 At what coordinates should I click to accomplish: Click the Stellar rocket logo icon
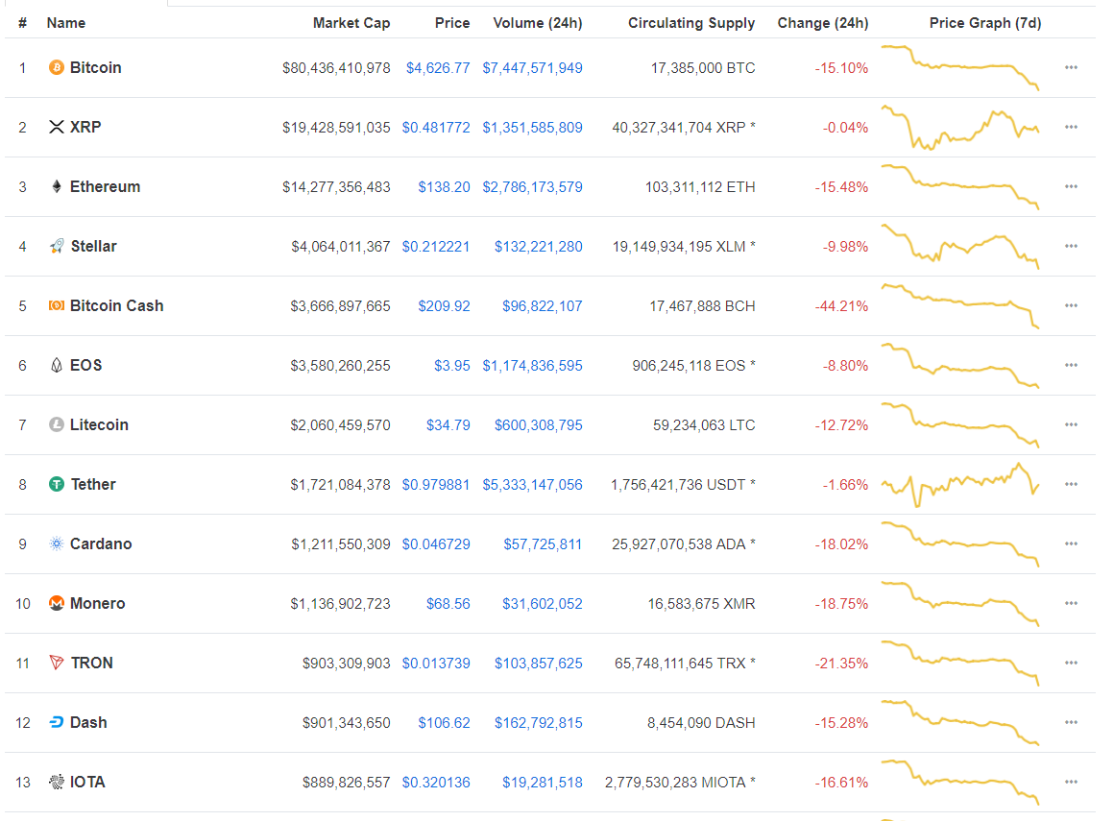[x=57, y=247]
